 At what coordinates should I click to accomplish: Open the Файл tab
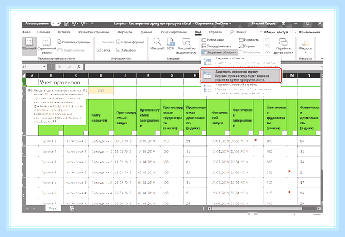click(26, 32)
